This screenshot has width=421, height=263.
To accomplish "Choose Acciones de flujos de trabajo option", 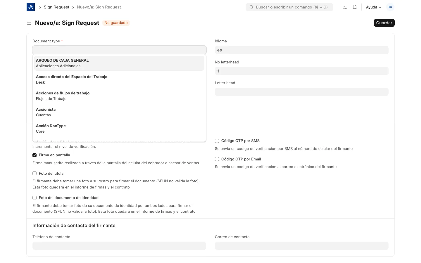I will (119, 96).
